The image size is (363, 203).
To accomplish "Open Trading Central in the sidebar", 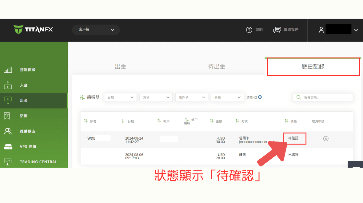I will (38, 162).
